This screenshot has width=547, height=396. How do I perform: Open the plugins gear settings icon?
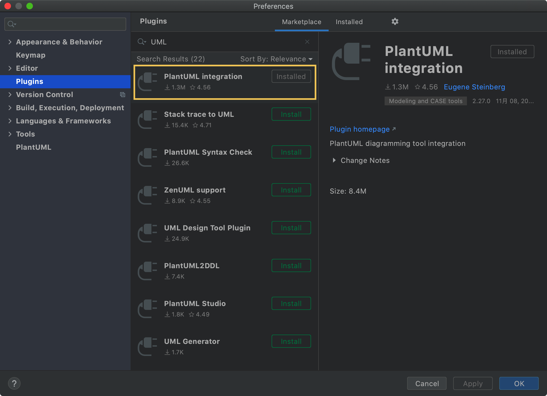point(395,21)
